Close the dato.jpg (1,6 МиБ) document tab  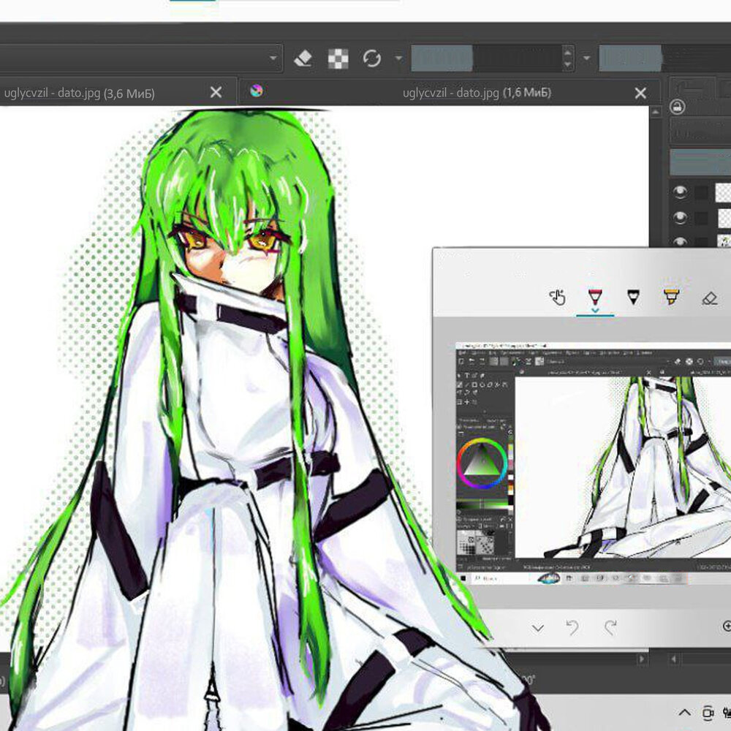pyautogui.click(x=640, y=93)
